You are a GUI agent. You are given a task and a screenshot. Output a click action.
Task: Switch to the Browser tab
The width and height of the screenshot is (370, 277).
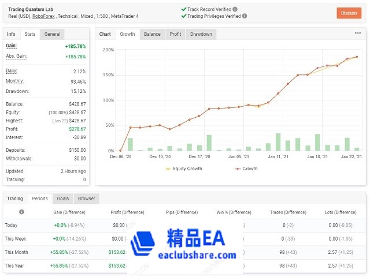(x=86, y=199)
